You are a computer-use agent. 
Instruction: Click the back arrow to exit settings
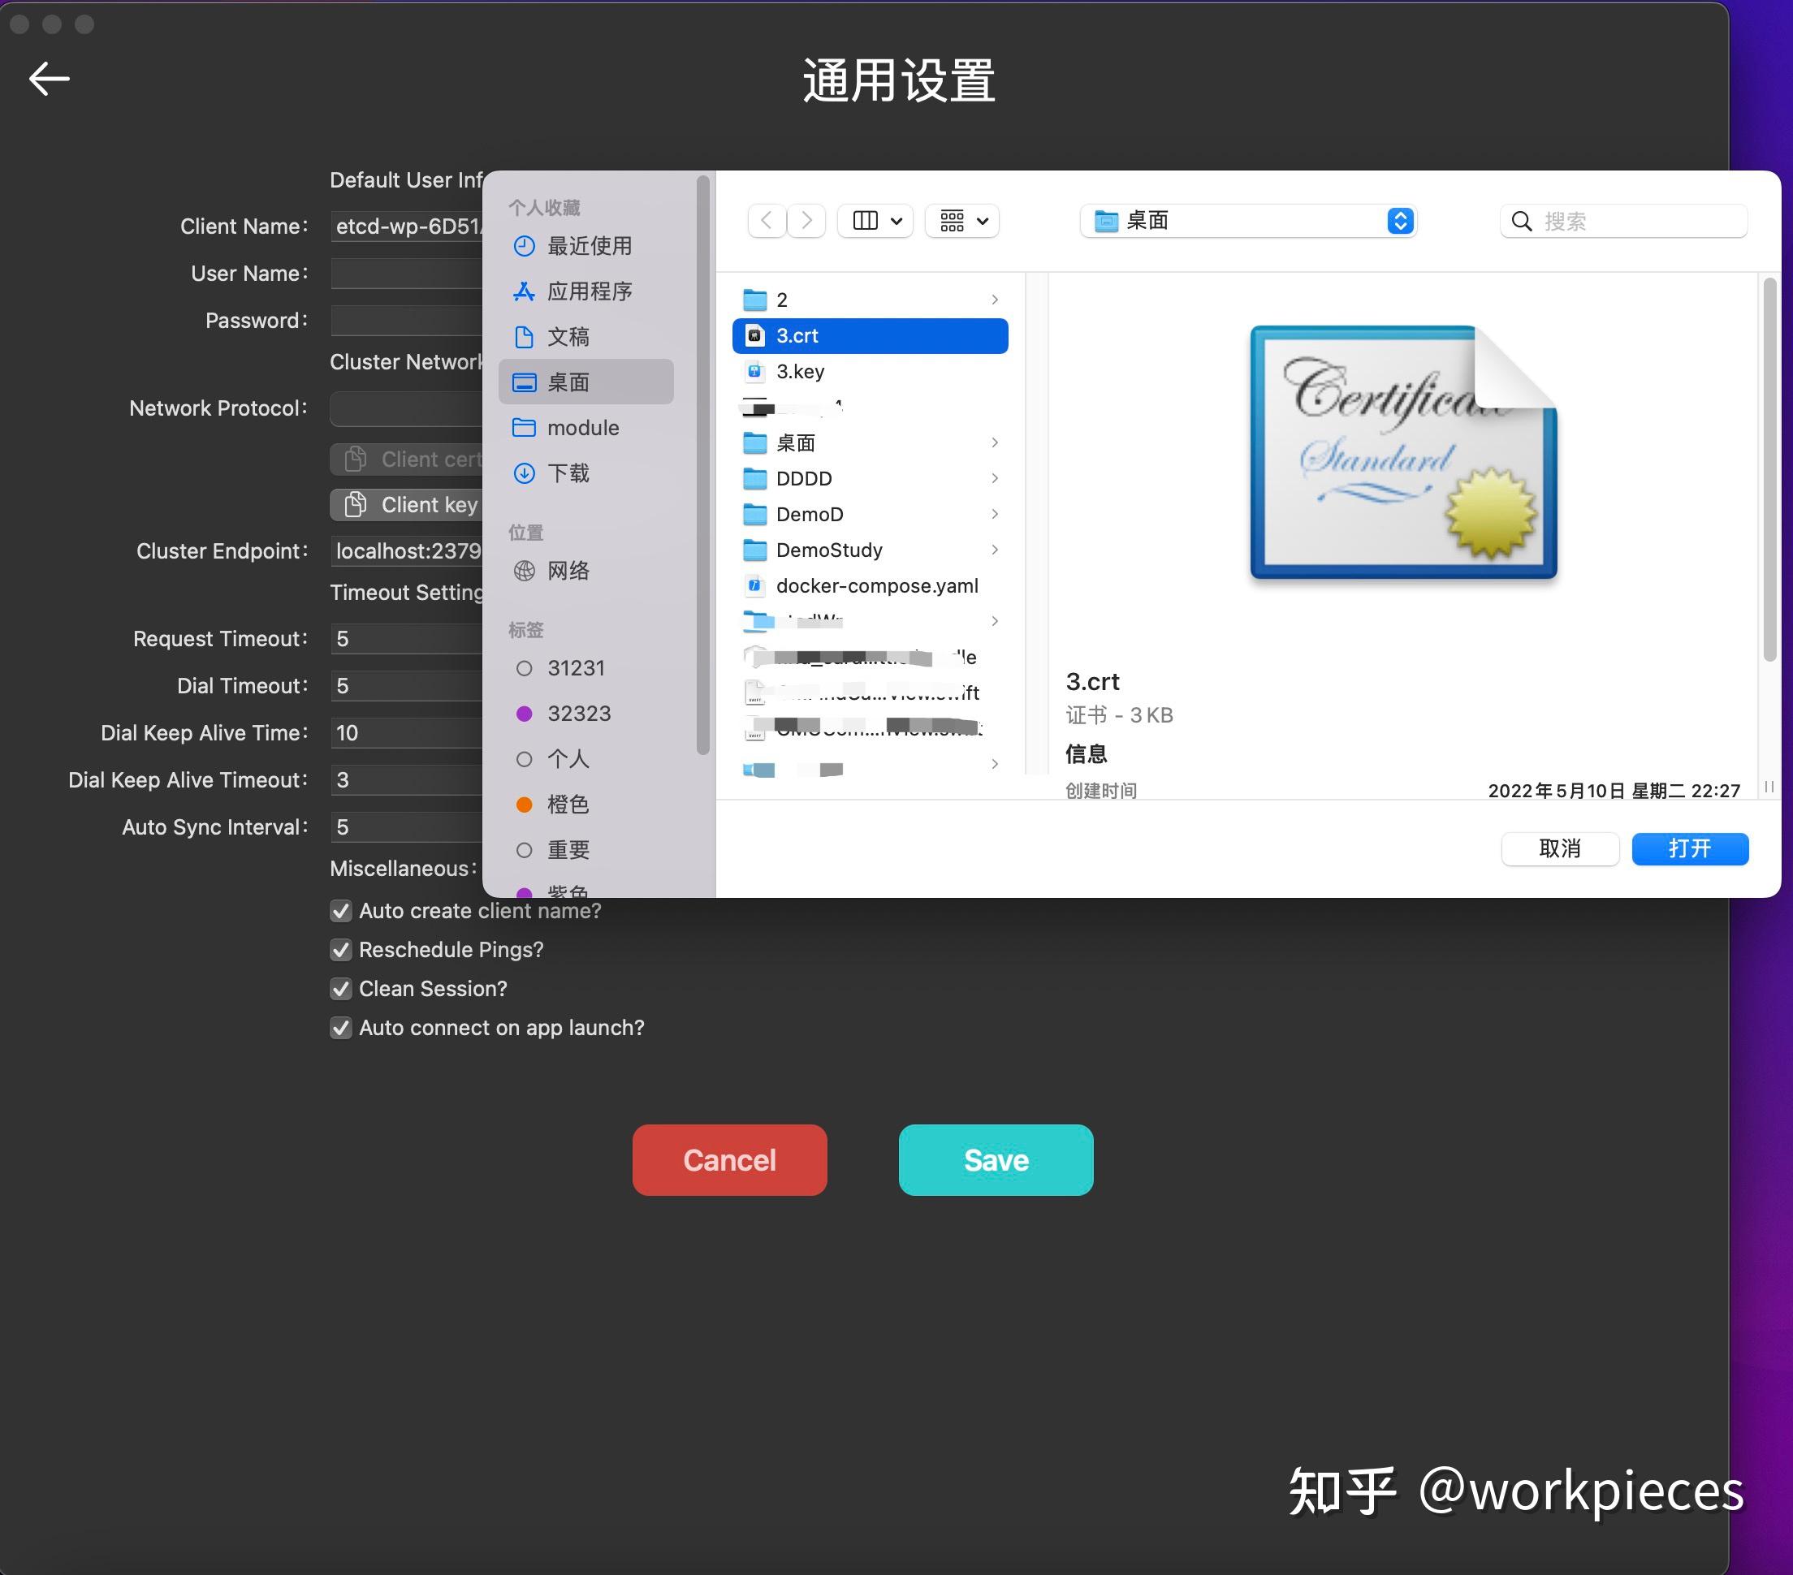(49, 79)
